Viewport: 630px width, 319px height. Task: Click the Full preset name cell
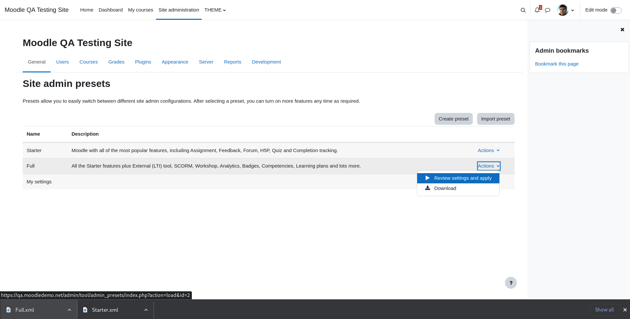(31, 166)
